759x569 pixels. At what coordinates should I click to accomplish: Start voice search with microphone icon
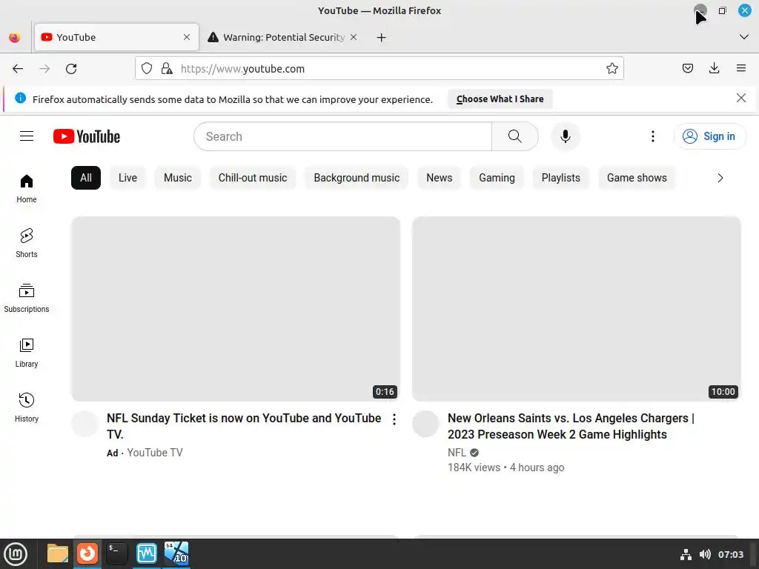(565, 136)
